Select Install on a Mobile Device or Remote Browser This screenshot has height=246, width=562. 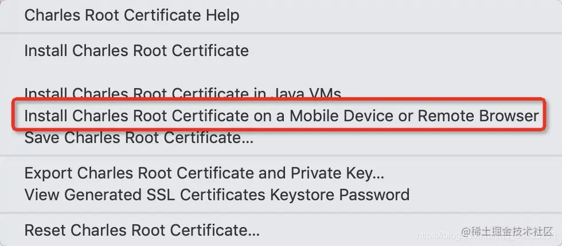(x=281, y=116)
